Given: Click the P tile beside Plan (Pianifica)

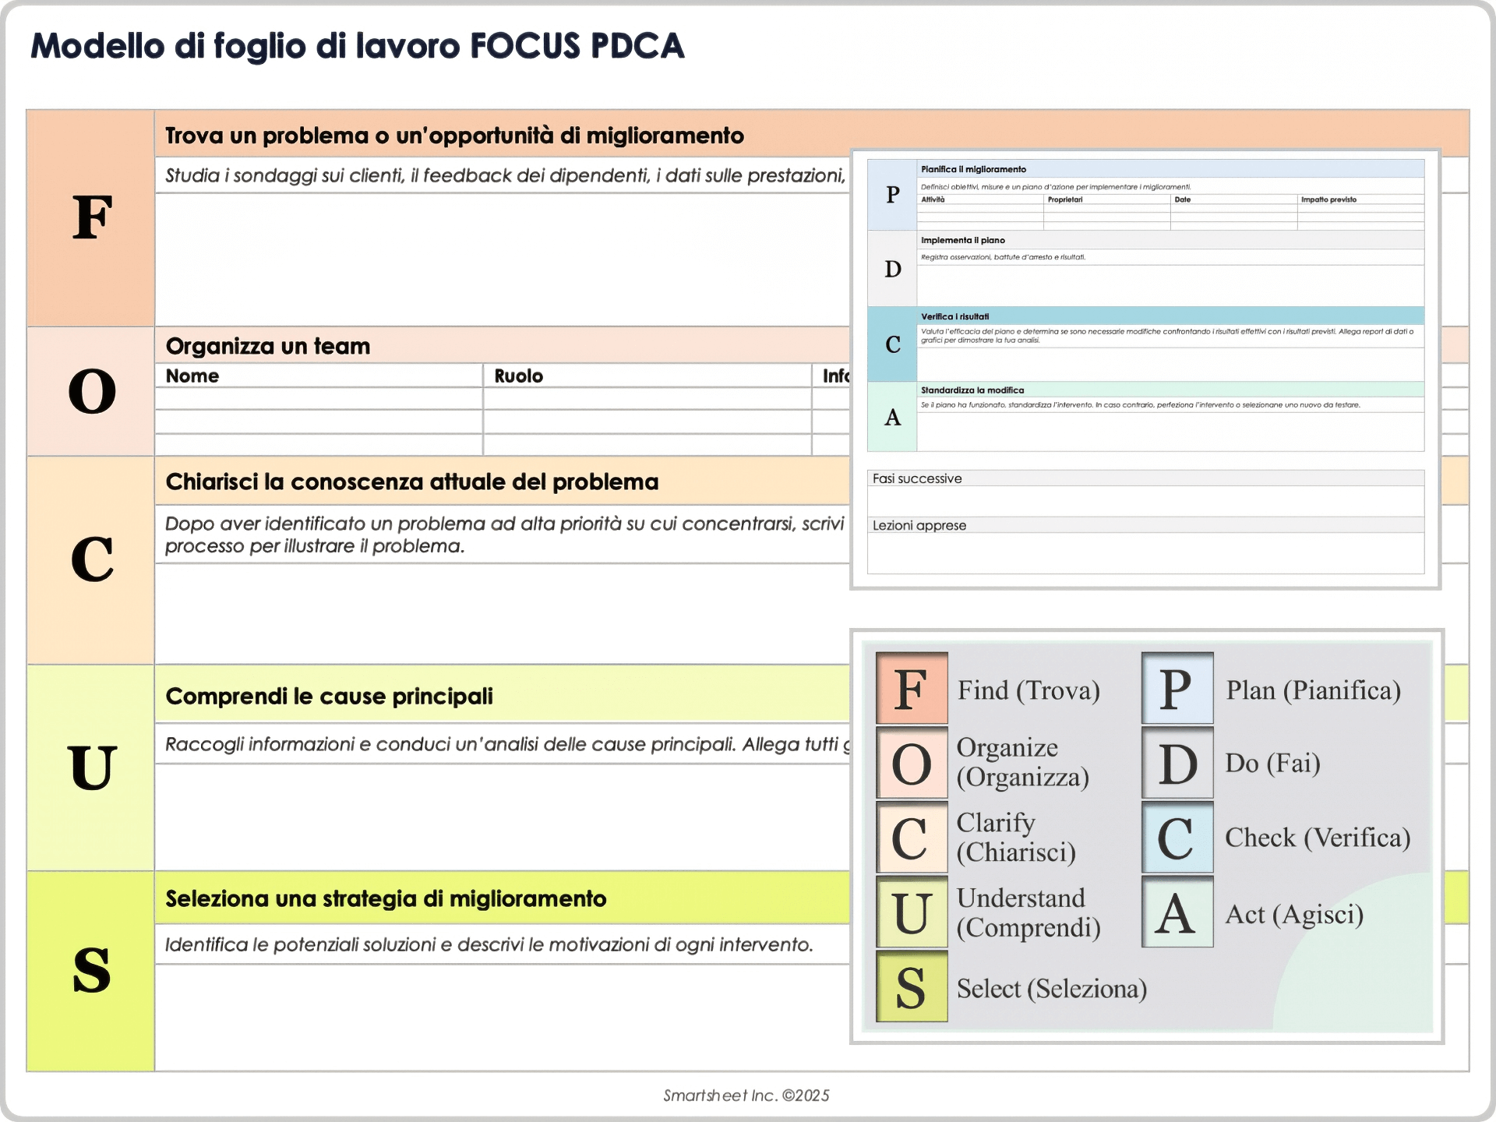Looking at the screenshot, I should (x=1177, y=688).
